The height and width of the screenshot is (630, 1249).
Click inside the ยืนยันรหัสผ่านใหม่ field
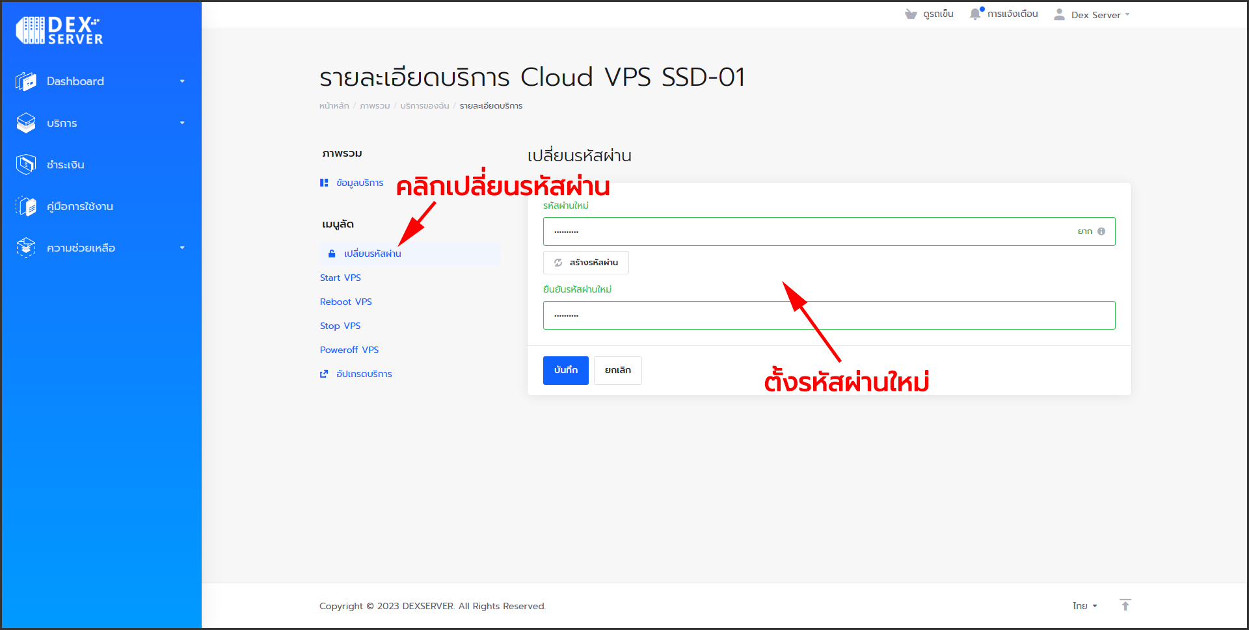[x=829, y=315]
